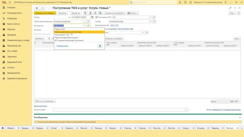
Task: Open the top toolbar Еще menu
Action: click(232, 13)
